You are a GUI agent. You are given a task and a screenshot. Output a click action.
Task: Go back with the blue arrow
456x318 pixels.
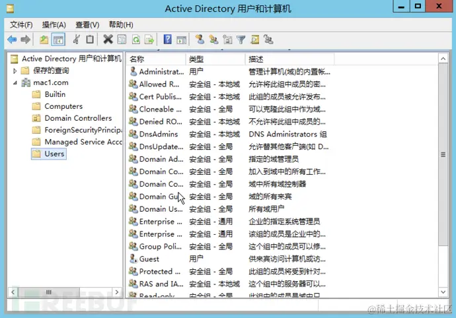(12, 40)
